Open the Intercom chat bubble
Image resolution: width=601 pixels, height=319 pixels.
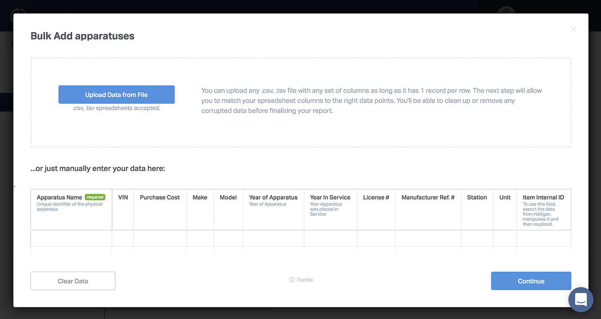click(x=580, y=300)
